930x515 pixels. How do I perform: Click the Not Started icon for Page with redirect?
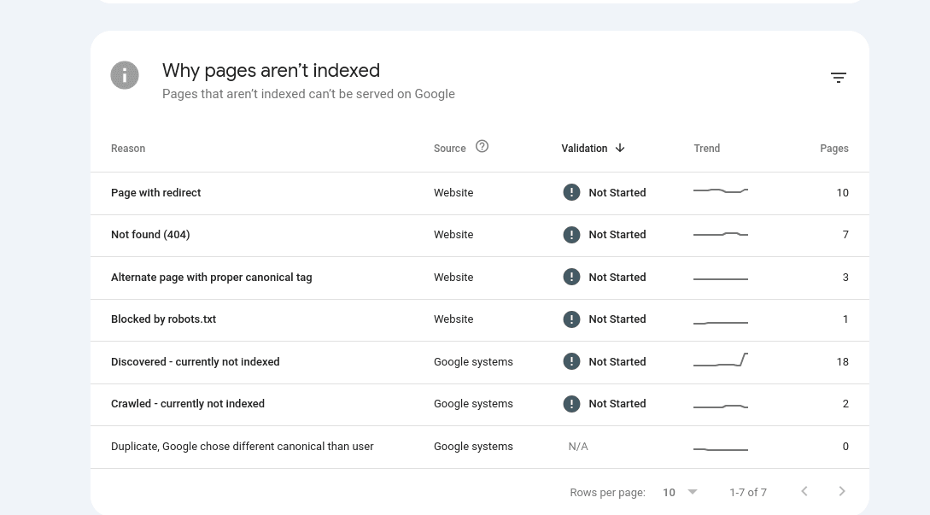(x=571, y=193)
